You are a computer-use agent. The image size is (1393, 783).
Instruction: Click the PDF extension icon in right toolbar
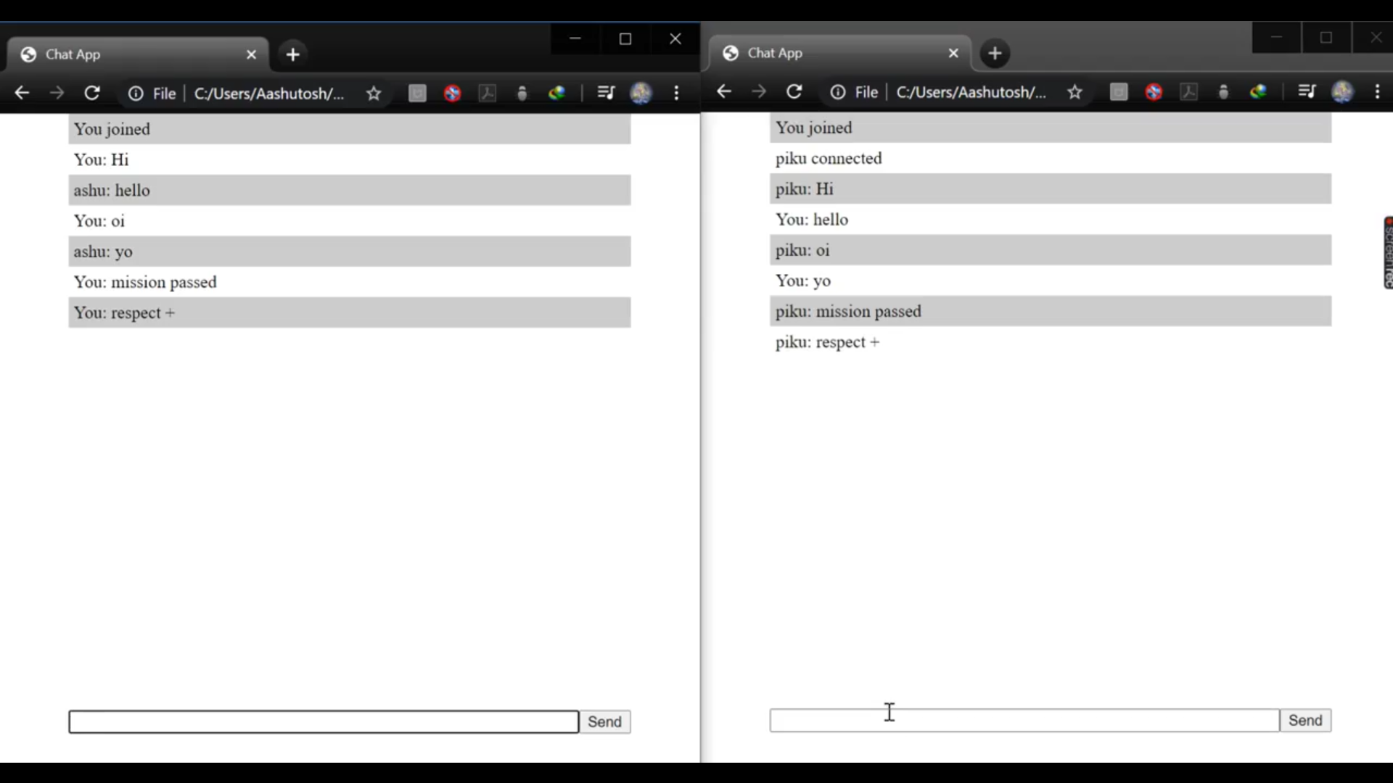point(1188,92)
